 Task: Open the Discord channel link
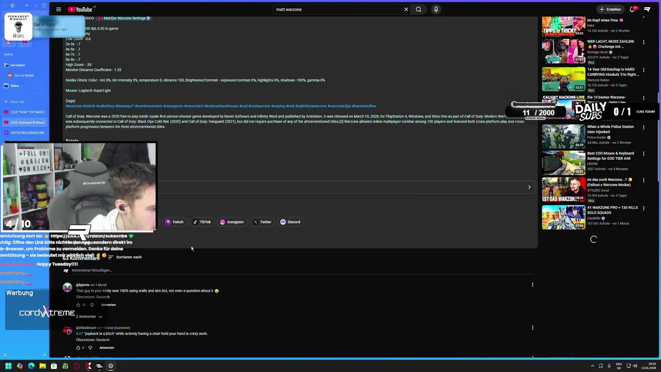click(290, 222)
